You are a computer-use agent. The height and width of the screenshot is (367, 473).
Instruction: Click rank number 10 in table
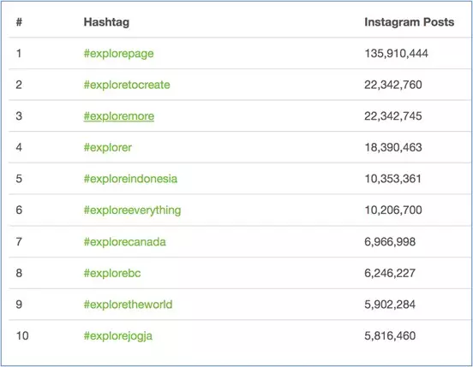click(x=22, y=335)
